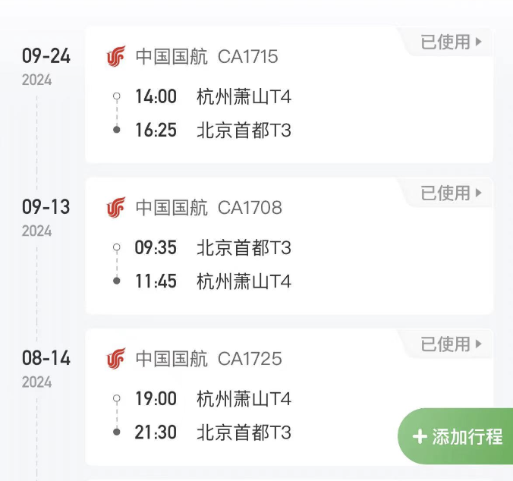Open flight number CA1715 details
Screen dimensions: 513x481
pyautogui.click(x=248, y=57)
